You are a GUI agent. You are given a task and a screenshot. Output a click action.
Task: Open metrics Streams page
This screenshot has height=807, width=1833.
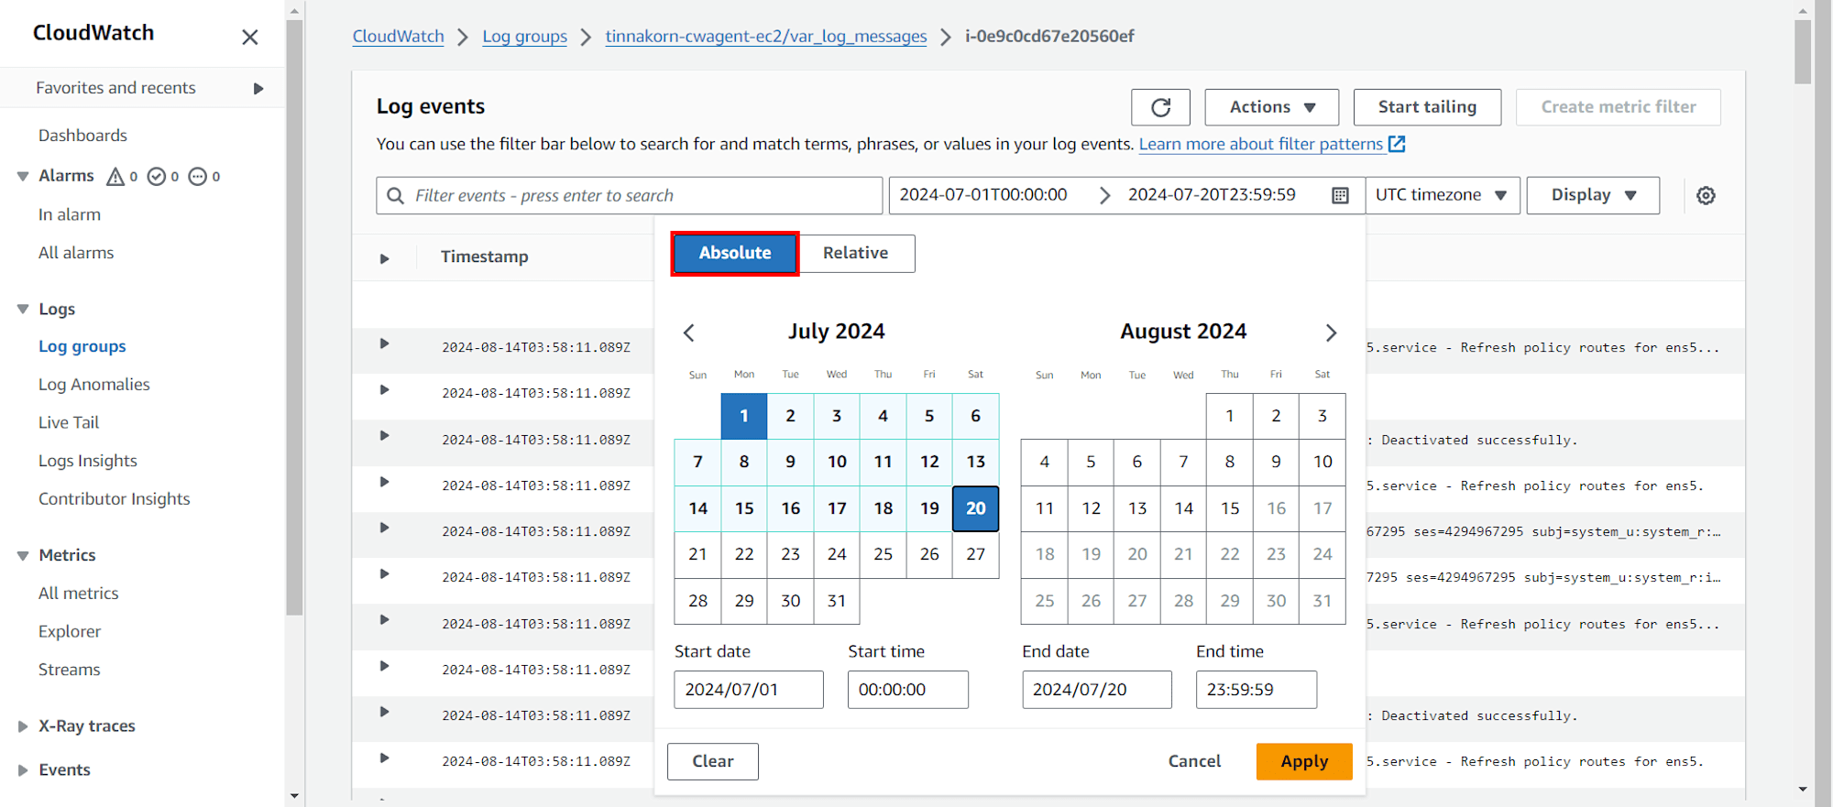click(x=70, y=670)
